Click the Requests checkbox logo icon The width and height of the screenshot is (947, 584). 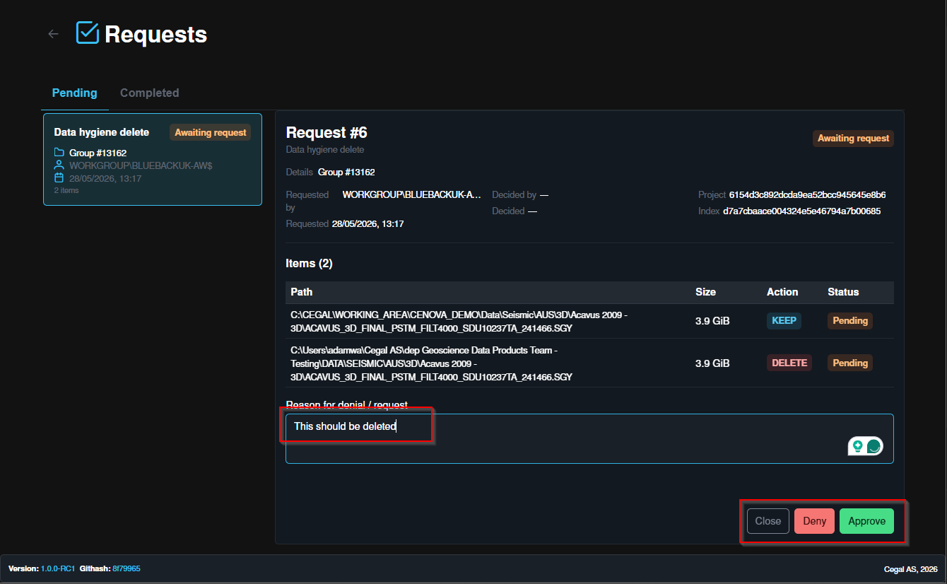coord(88,33)
